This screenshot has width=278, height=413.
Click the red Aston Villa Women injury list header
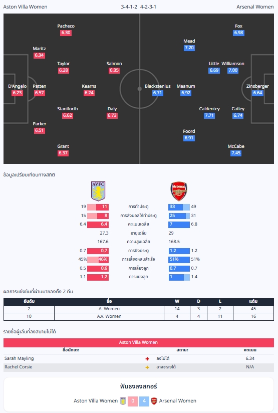(x=139, y=342)
